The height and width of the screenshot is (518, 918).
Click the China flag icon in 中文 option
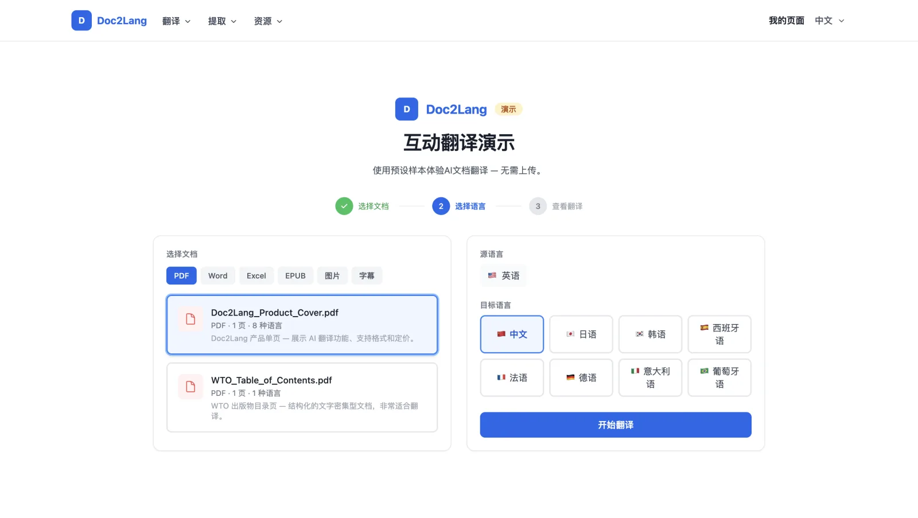(501, 334)
